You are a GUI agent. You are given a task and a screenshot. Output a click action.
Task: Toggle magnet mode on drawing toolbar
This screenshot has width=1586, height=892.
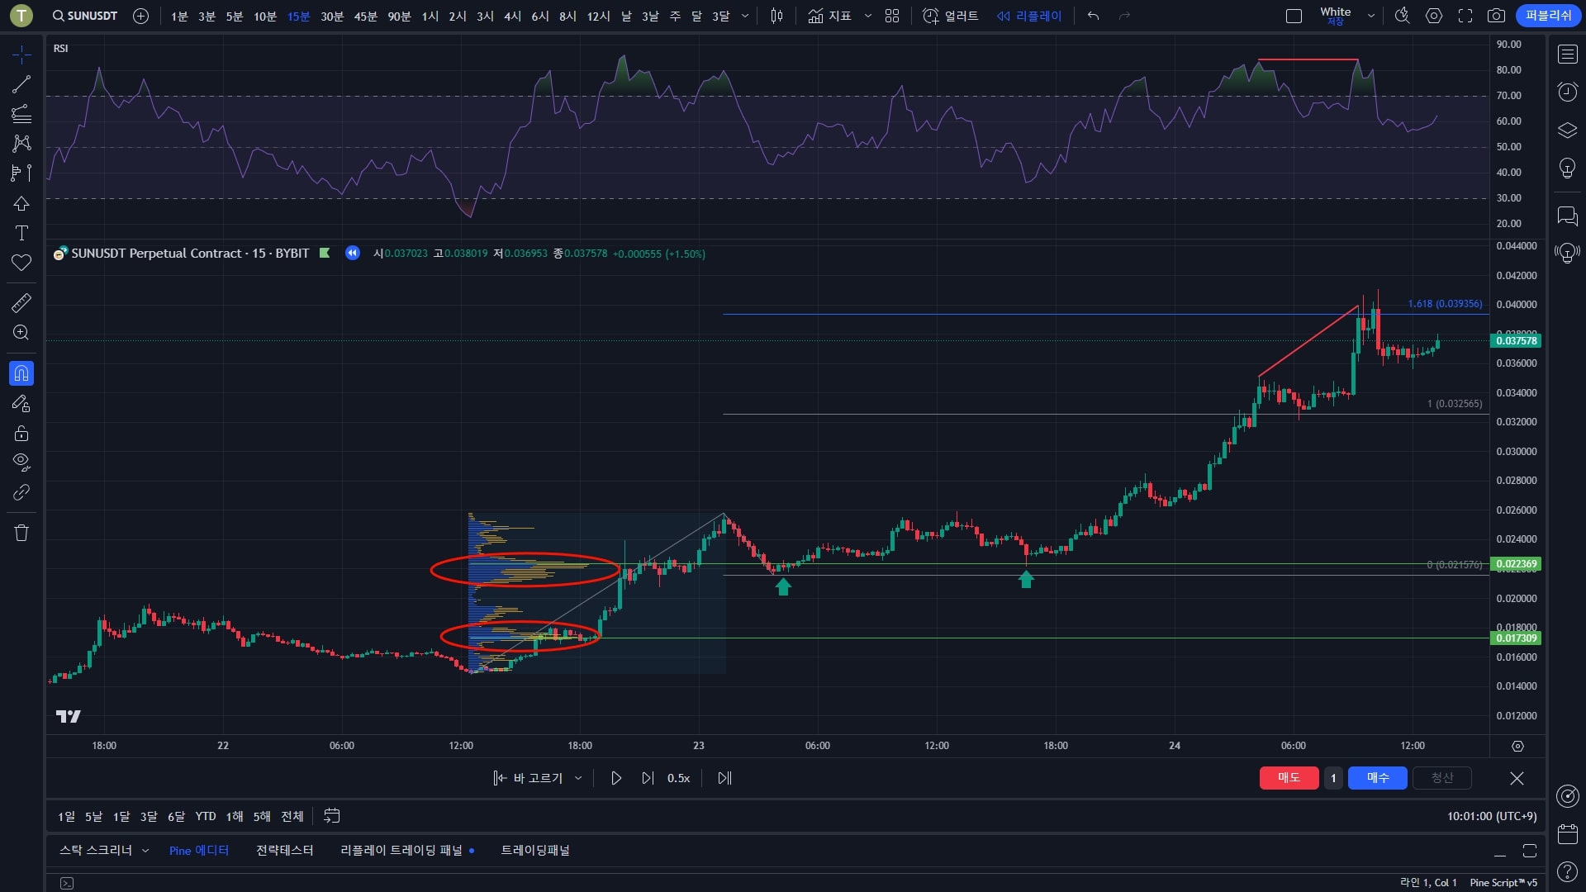[21, 373]
